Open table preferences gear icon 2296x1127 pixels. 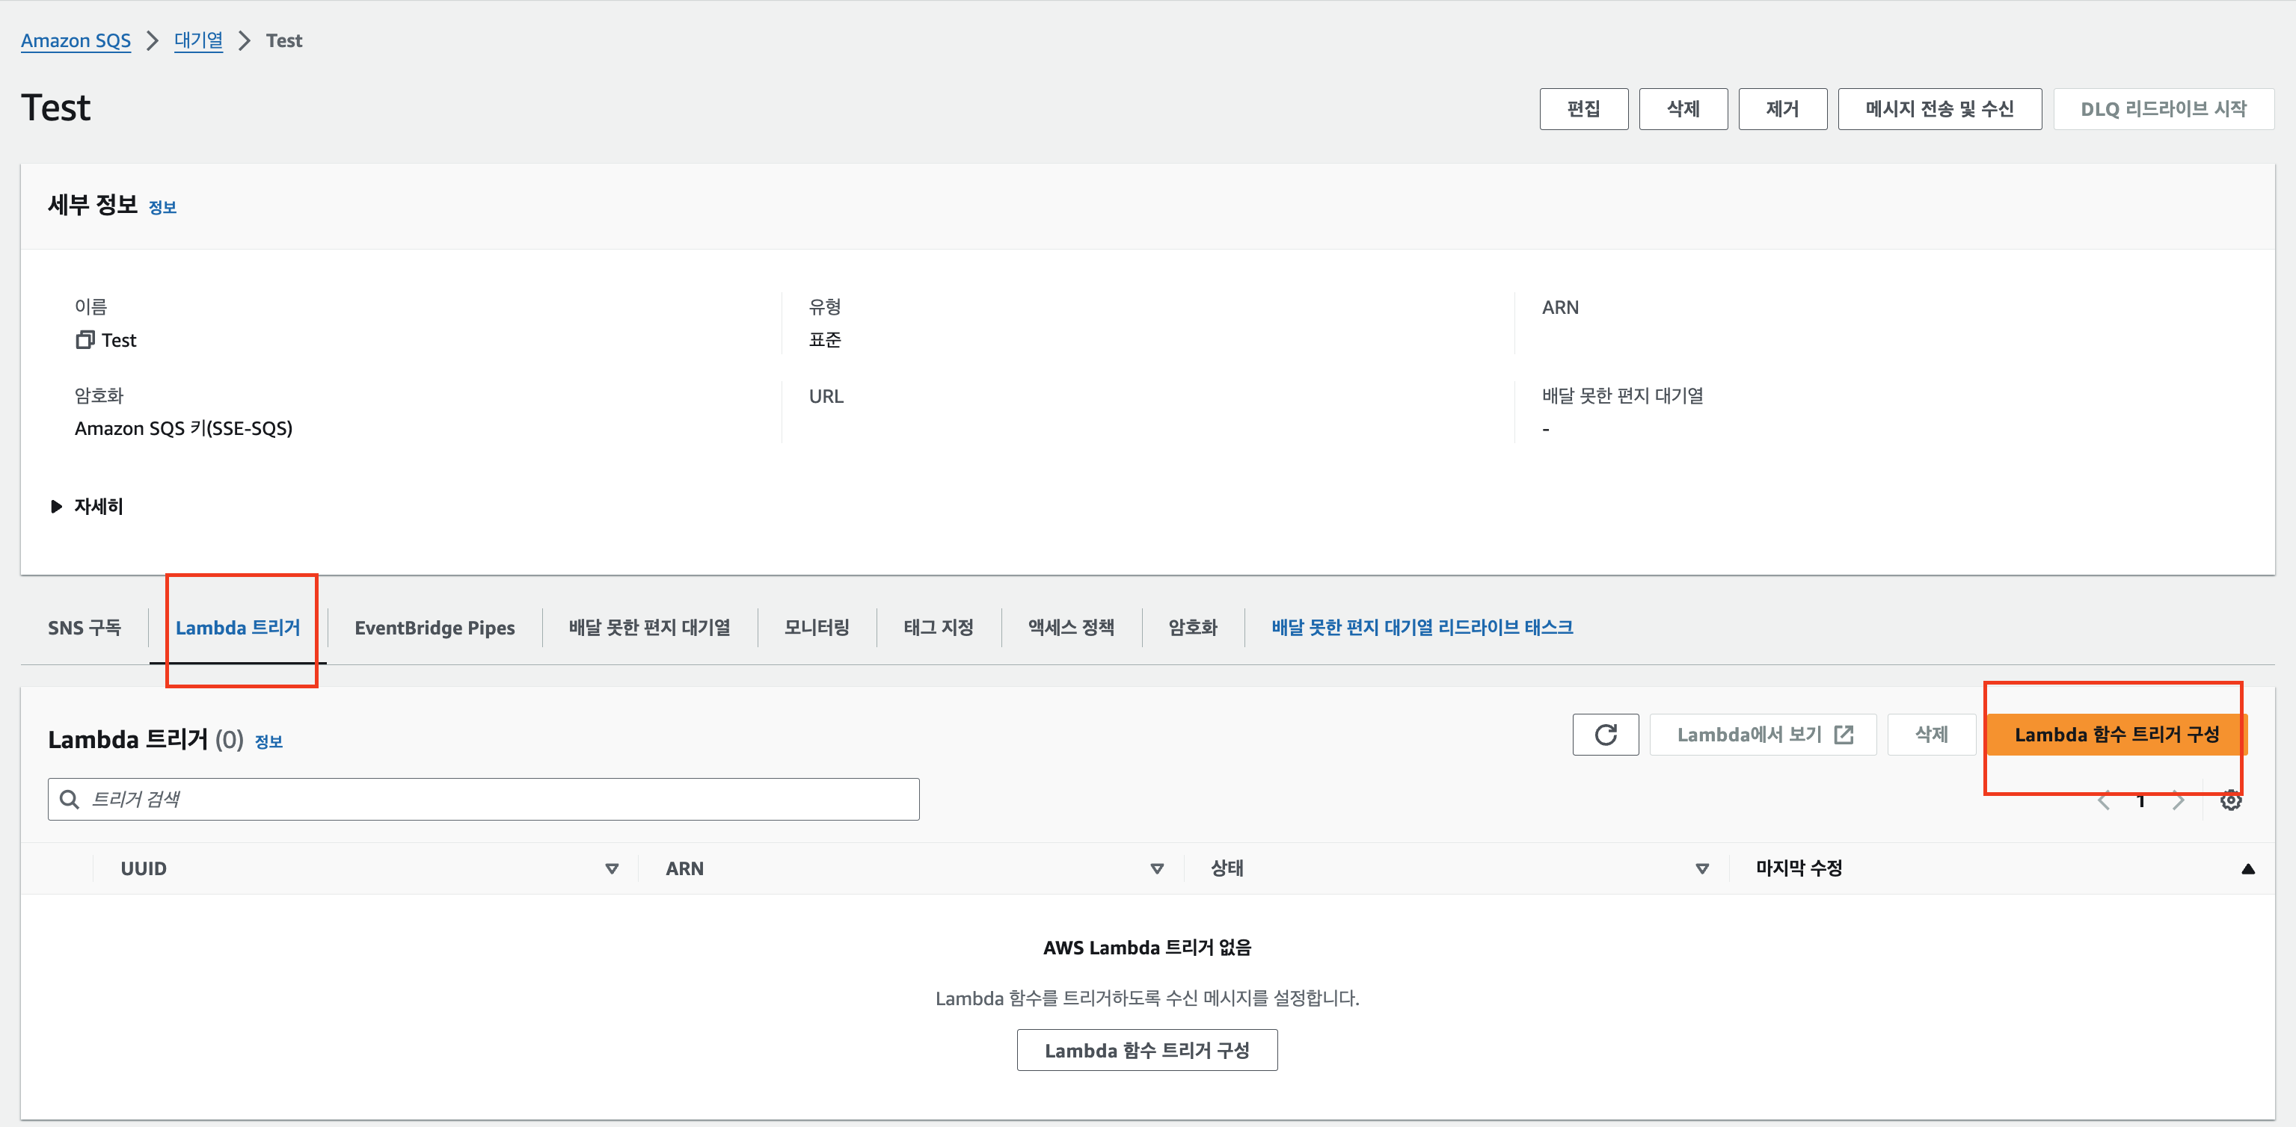pyautogui.click(x=2231, y=800)
